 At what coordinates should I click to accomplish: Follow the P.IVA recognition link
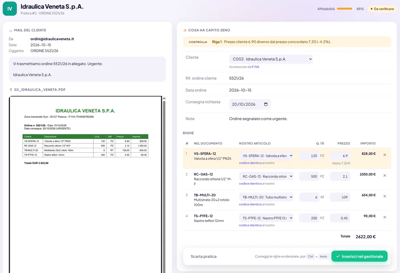tap(255, 67)
